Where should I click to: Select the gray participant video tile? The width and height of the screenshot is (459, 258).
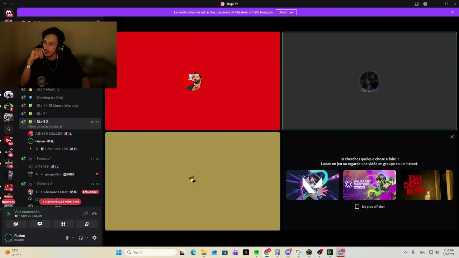click(369, 81)
